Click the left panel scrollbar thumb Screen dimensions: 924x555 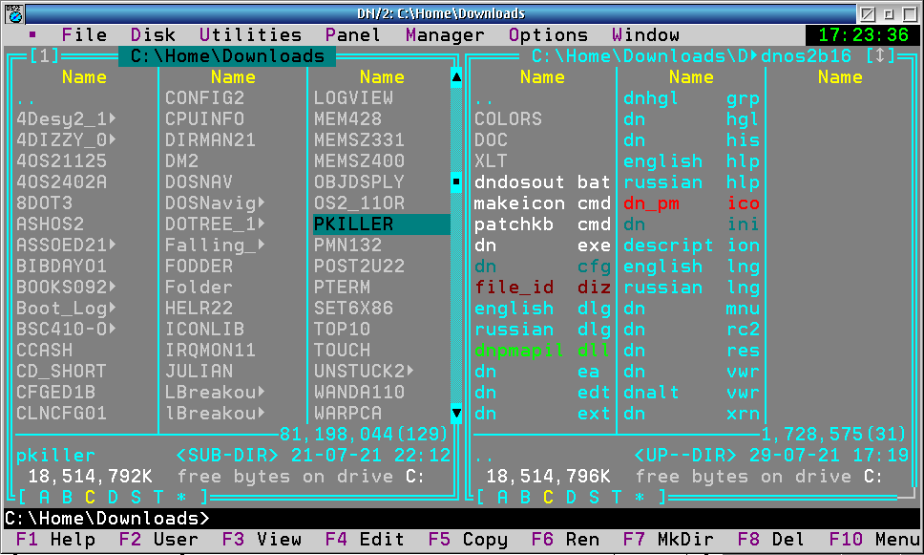456,181
